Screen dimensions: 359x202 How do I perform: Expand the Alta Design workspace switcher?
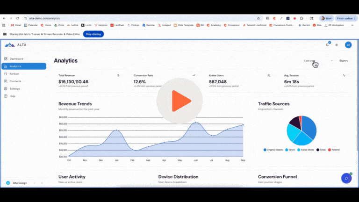[34, 183]
